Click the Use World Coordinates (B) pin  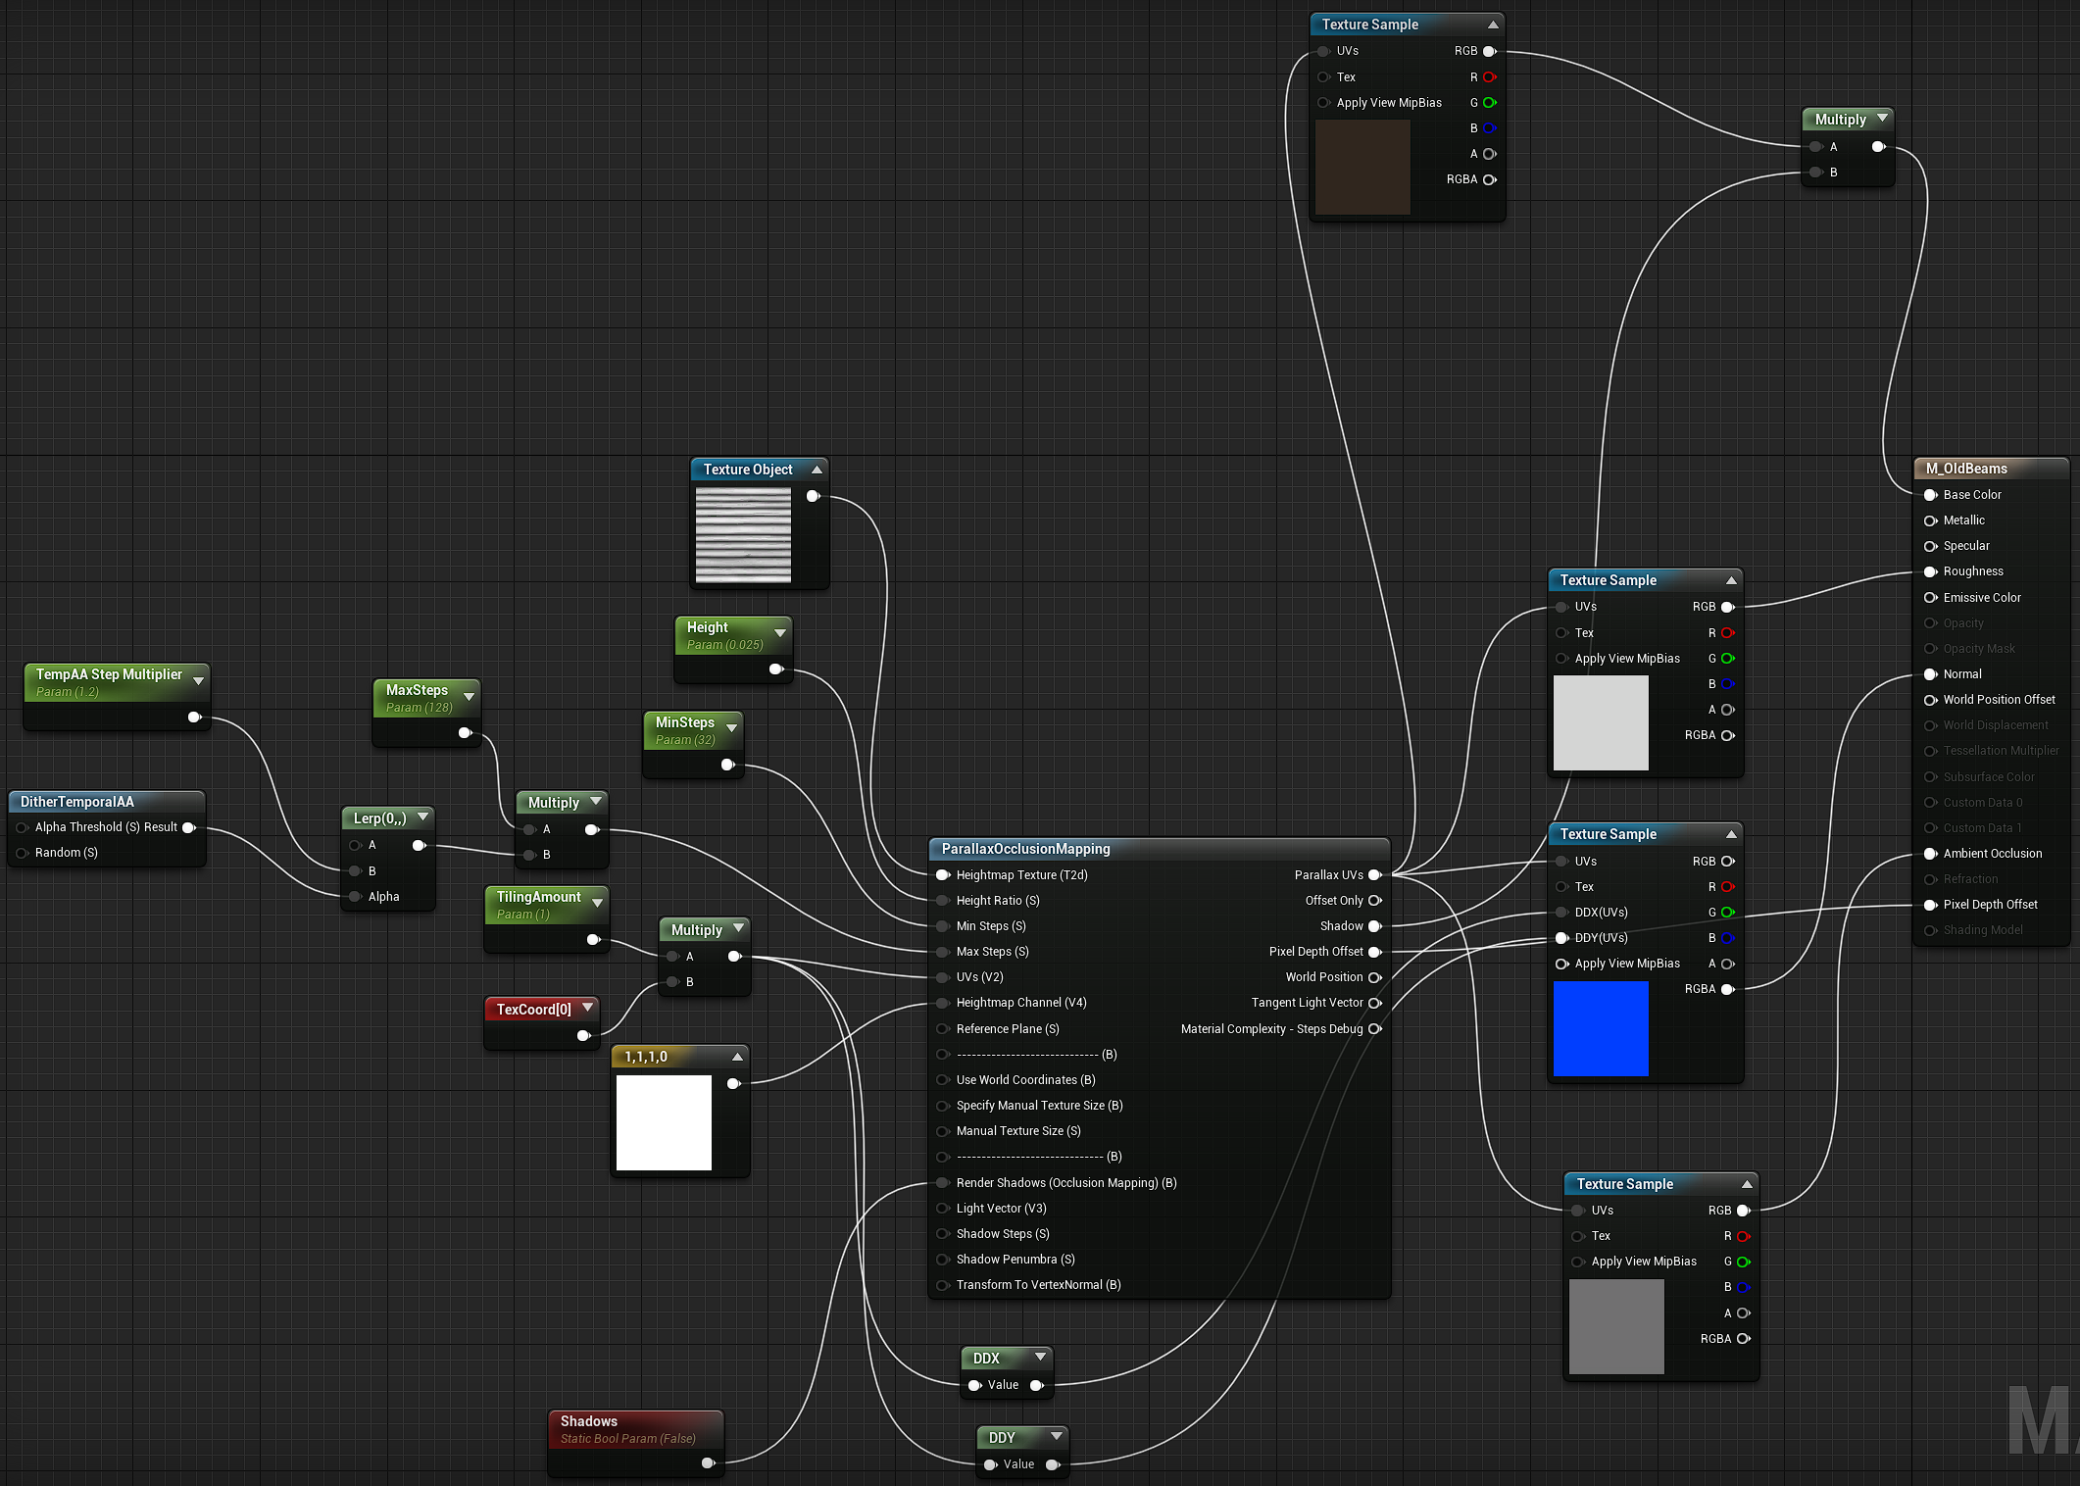pos(943,1080)
